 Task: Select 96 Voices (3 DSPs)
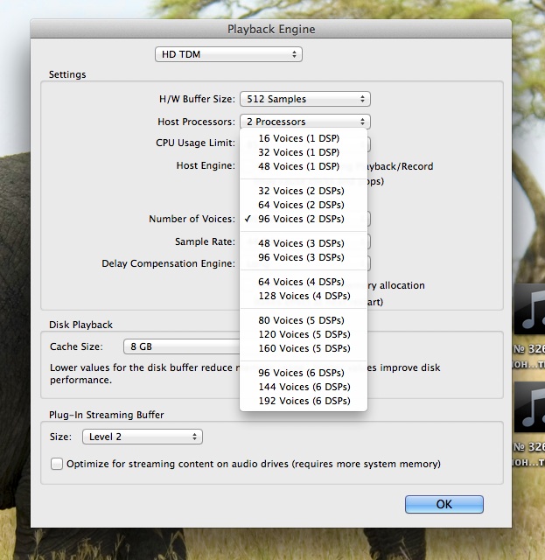pyautogui.click(x=304, y=257)
